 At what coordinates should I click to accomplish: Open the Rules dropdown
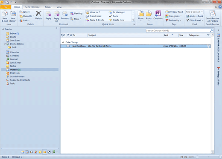tap(149, 16)
